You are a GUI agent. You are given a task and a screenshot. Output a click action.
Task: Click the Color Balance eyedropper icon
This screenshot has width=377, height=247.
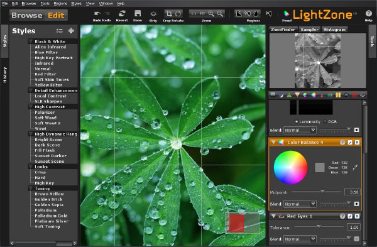[355, 167]
